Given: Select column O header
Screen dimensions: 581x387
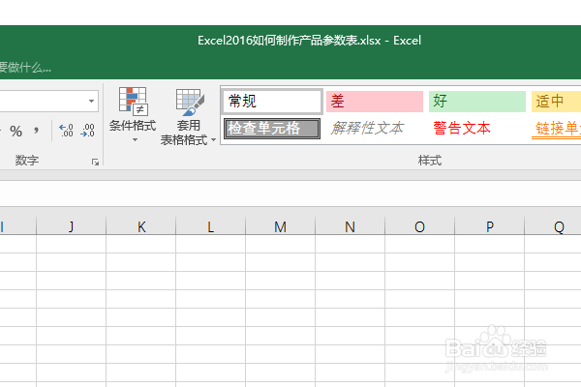Looking at the screenshot, I should pos(419,226).
